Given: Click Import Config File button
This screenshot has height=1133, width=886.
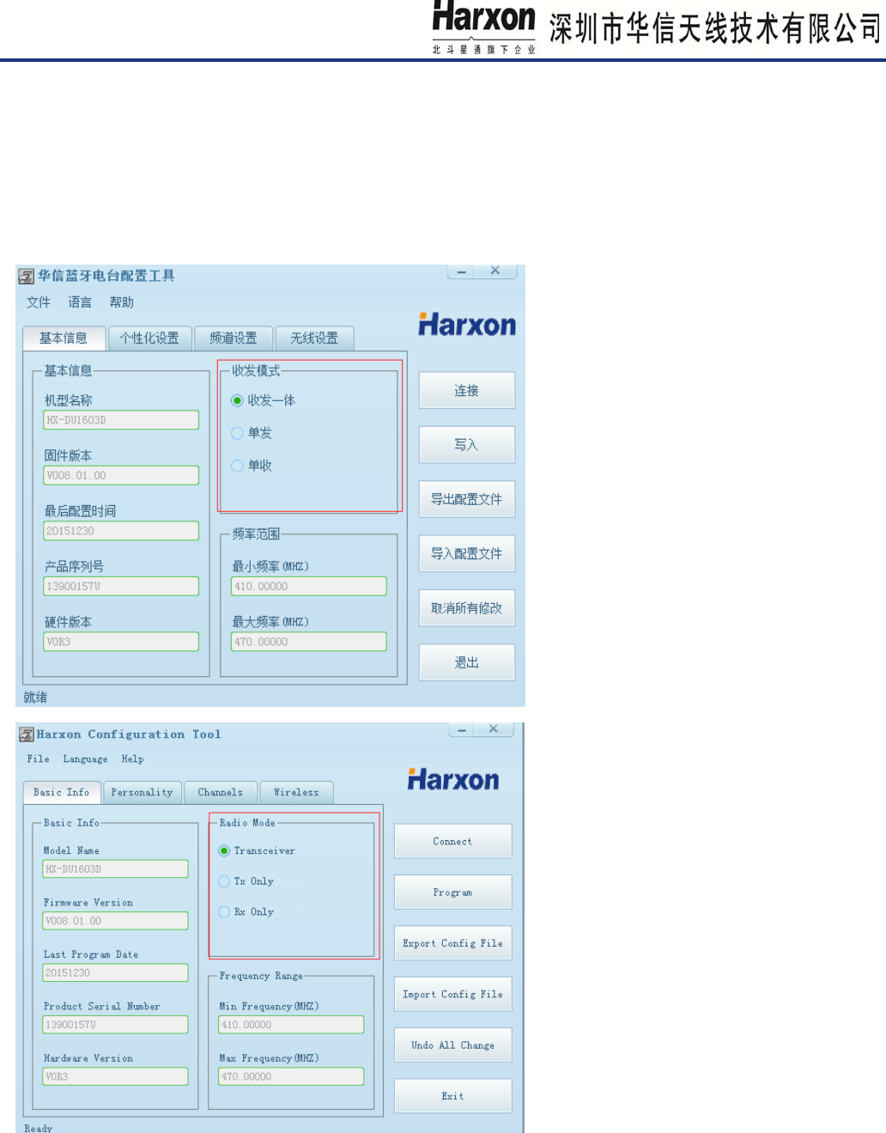Looking at the screenshot, I should (x=453, y=995).
